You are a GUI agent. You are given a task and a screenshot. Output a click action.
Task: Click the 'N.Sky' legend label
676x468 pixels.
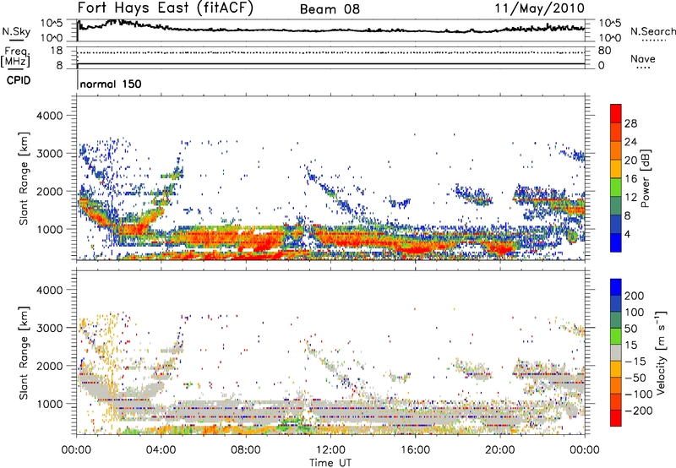tap(16, 31)
